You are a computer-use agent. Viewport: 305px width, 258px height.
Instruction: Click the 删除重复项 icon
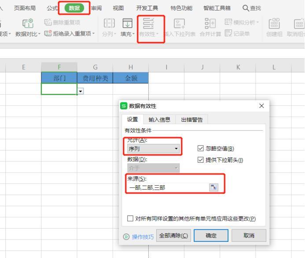48,22
